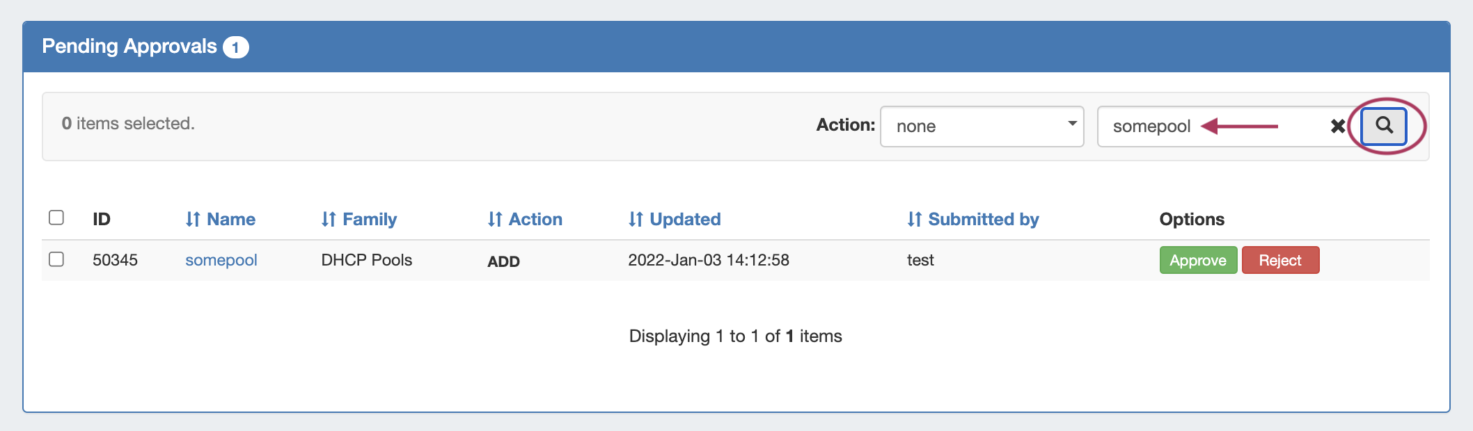The image size is (1473, 431).
Task: Approve the somepool pending request
Action: pos(1198,261)
